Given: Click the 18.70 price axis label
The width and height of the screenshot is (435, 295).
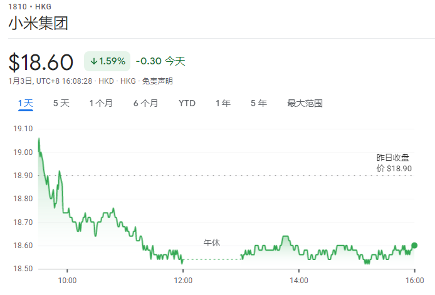Looking at the screenshot, I should [23, 222].
